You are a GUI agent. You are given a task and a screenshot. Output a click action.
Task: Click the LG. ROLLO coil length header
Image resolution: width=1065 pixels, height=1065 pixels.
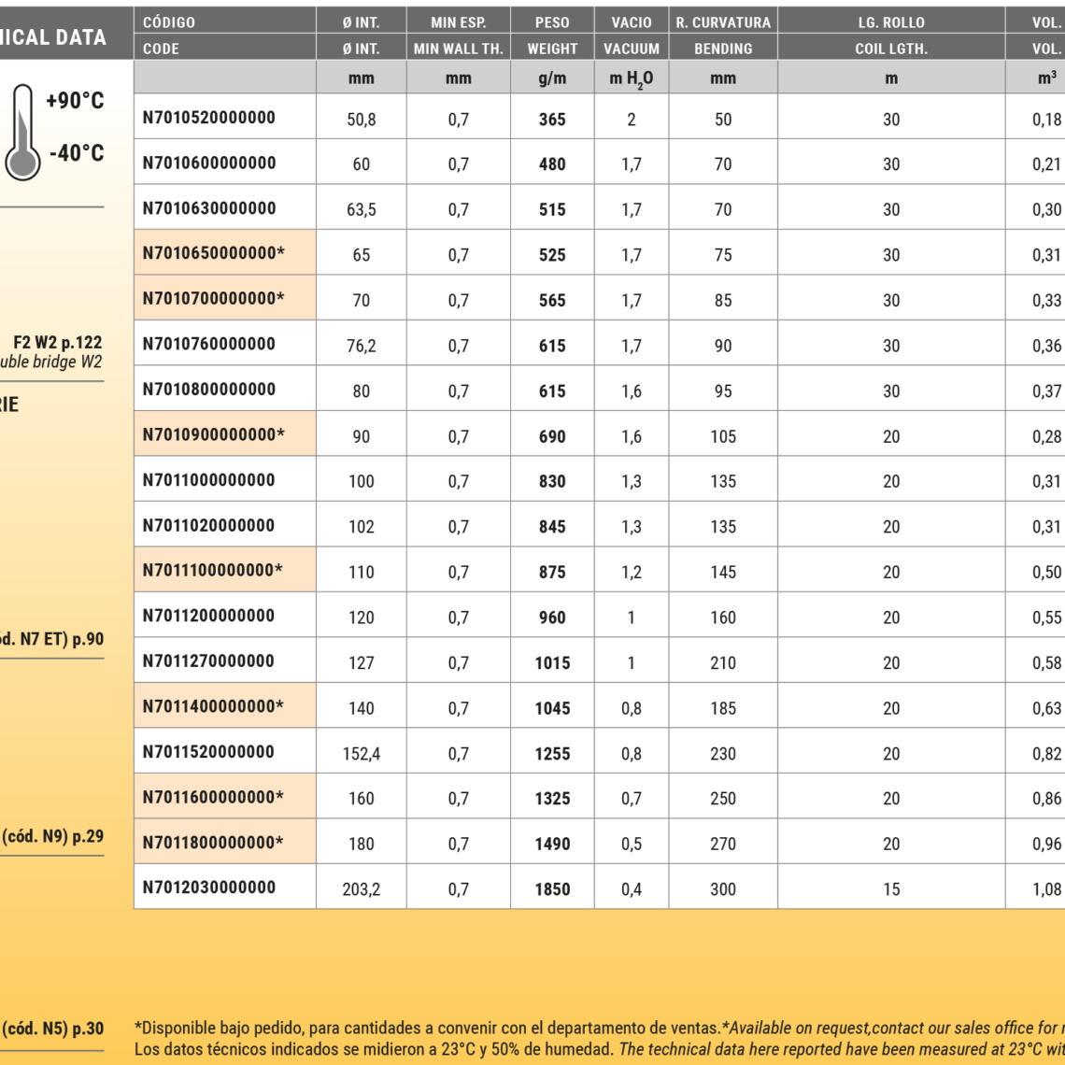click(891, 22)
